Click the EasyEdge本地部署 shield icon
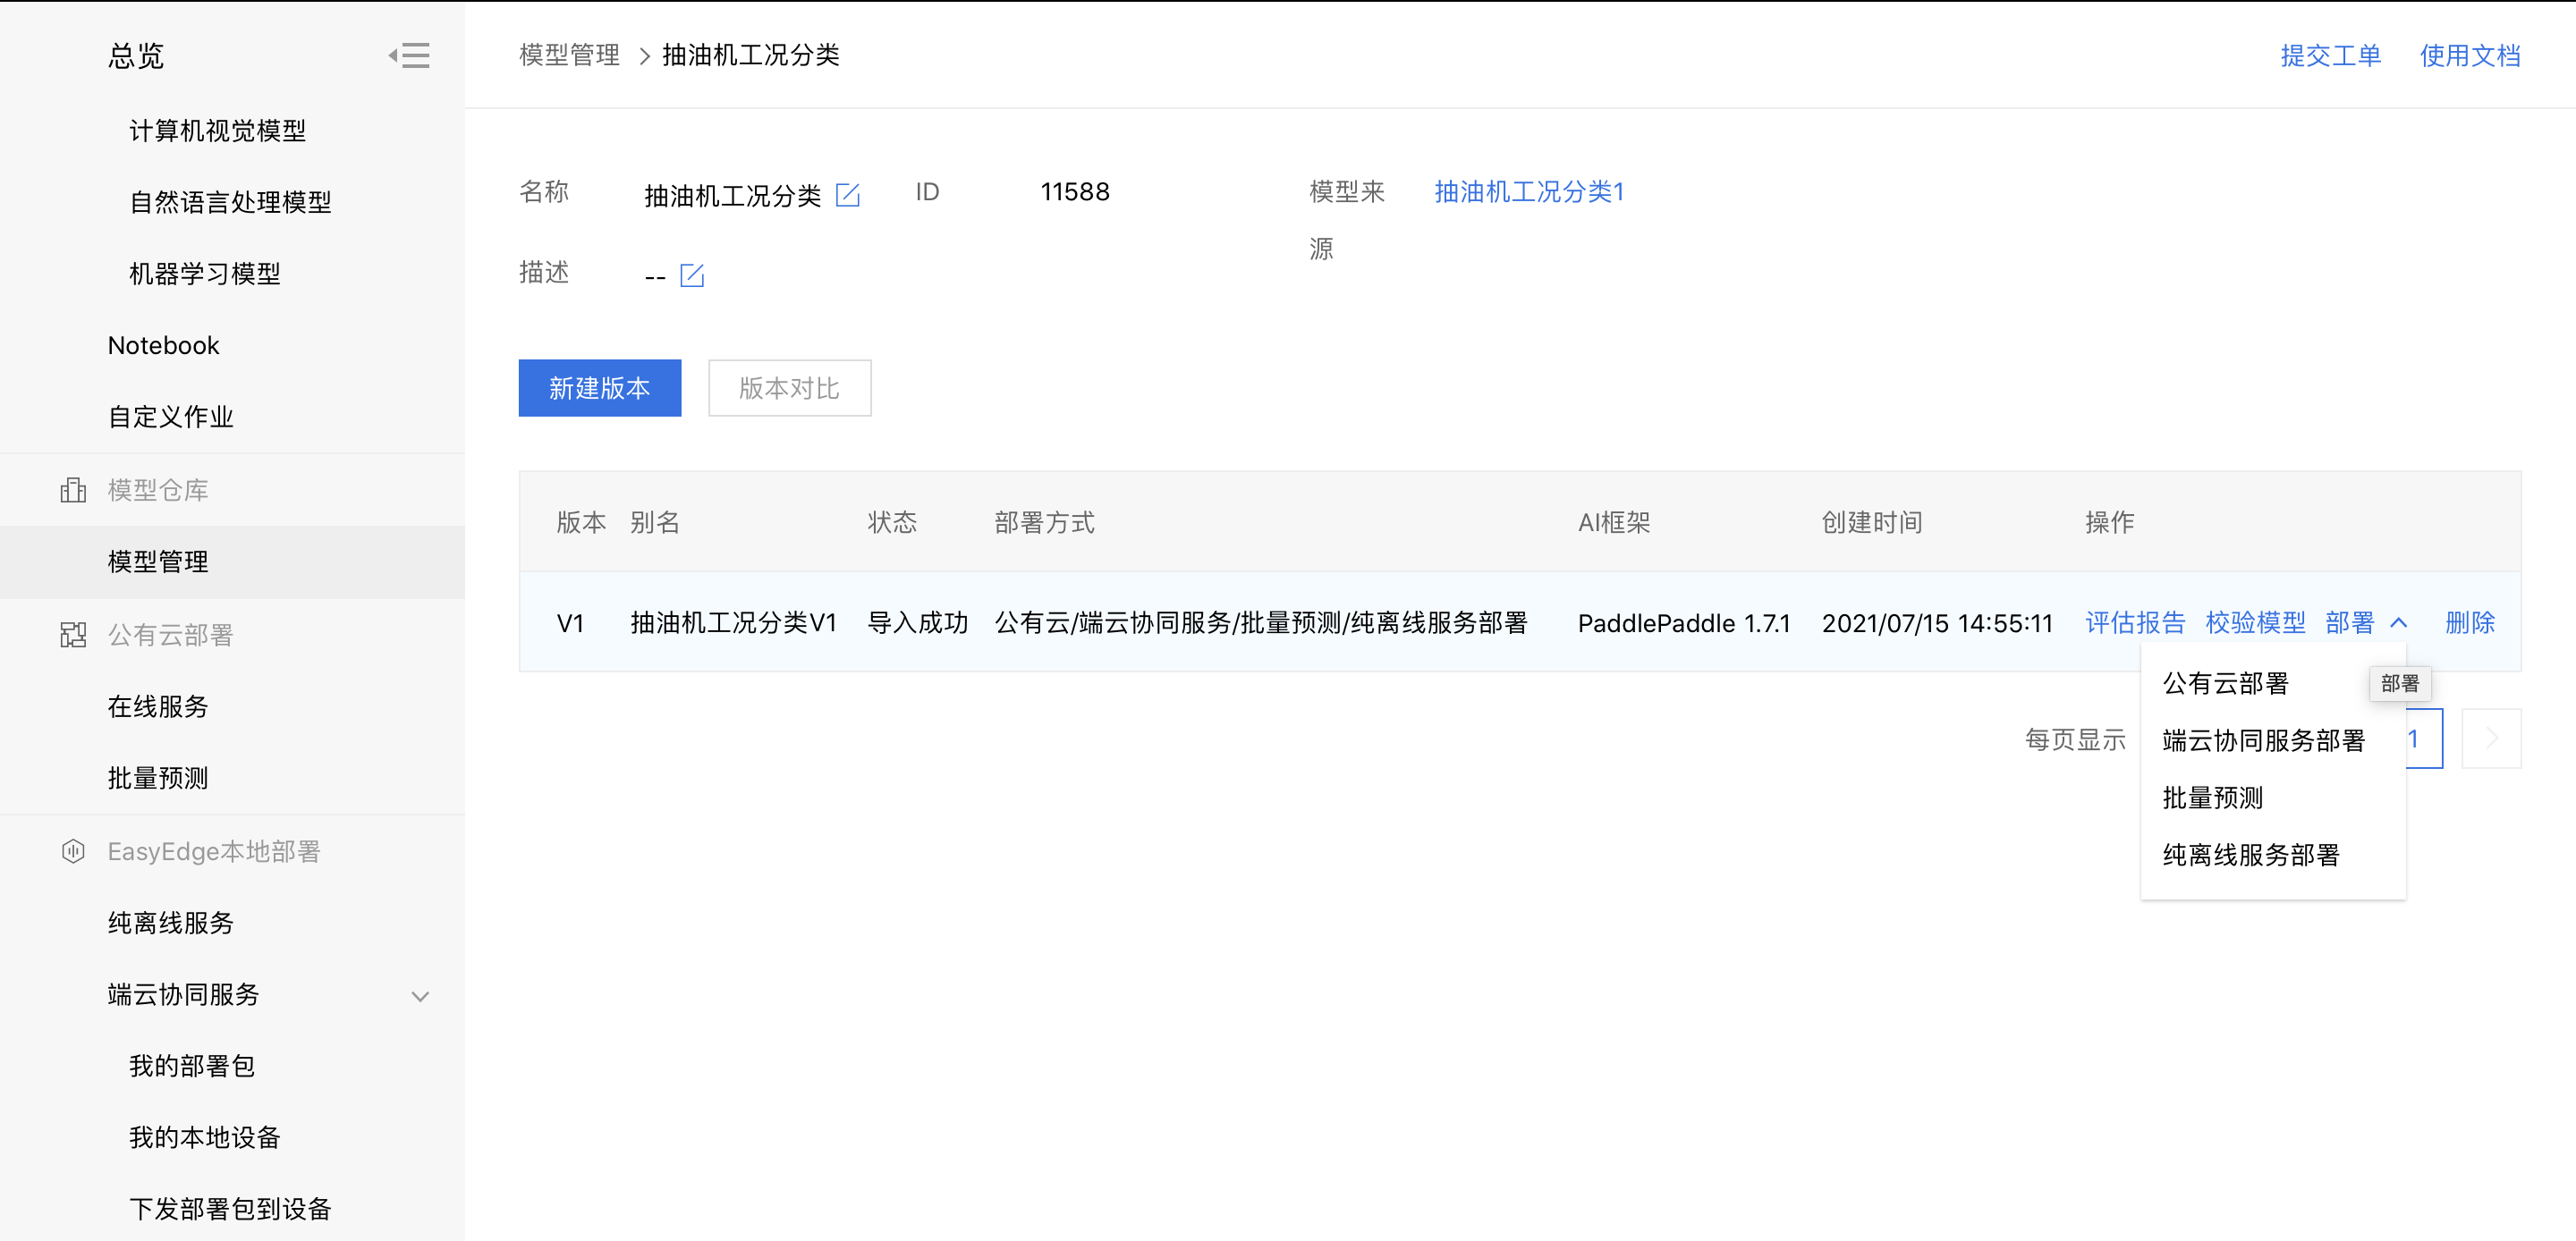 pos(73,851)
